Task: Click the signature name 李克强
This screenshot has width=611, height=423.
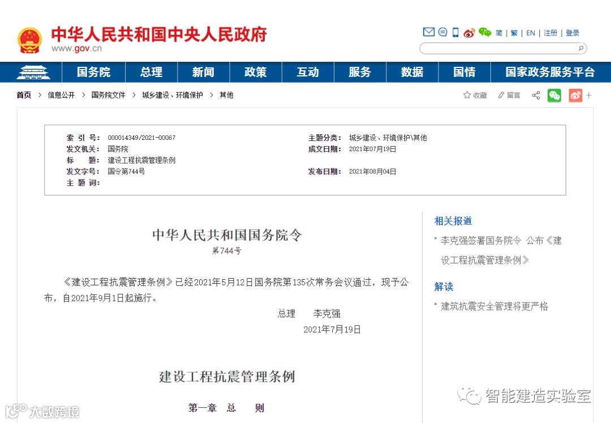Action: pyautogui.click(x=326, y=314)
